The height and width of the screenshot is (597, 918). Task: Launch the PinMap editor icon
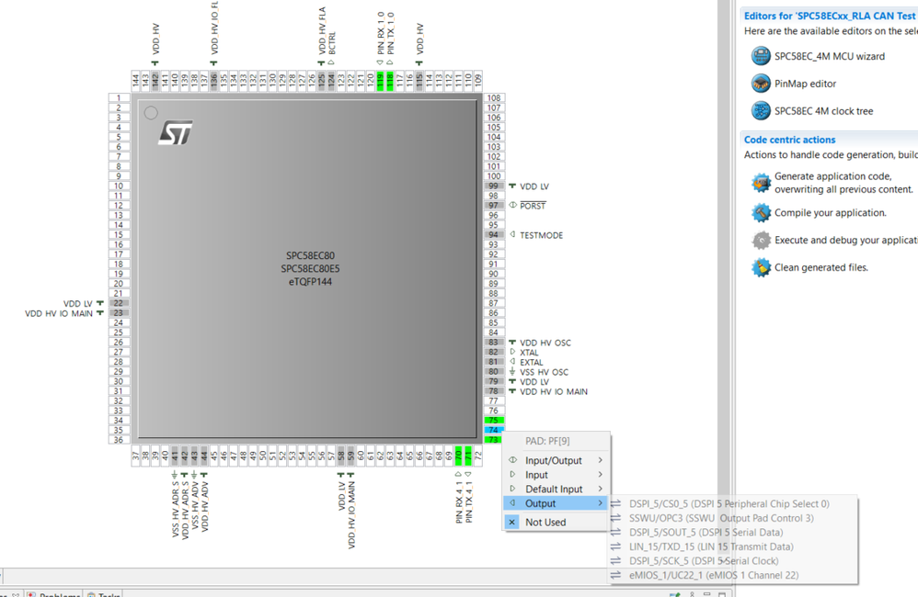point(761,83)
